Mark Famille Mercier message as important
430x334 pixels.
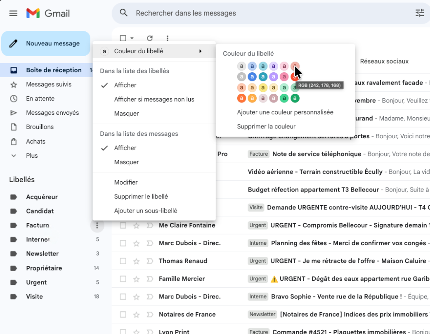(150, 279)
